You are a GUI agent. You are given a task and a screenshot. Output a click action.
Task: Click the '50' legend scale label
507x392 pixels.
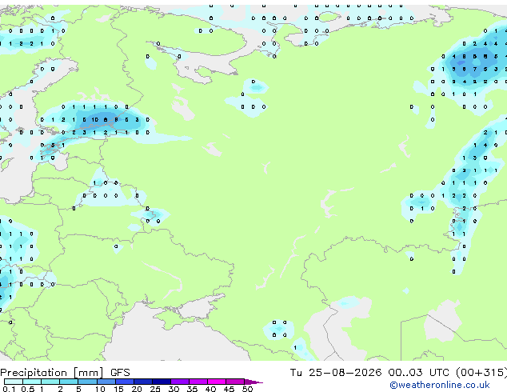click(247, 389)
